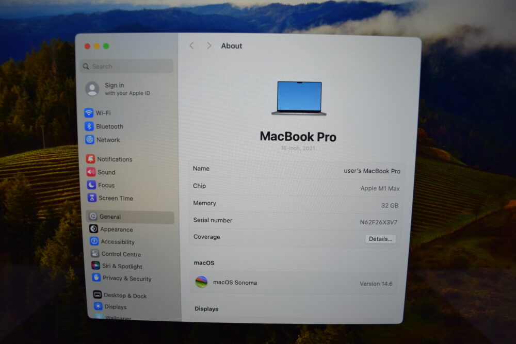The width and height of the screenshot is (516, 344).
Task: Open Coverage Details button
Action: click(x=380, y=239)
